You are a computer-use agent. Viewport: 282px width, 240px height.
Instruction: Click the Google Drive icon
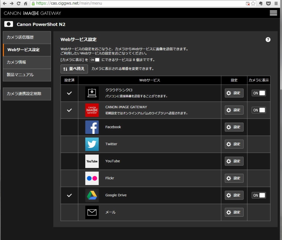(x=92, y=195)
